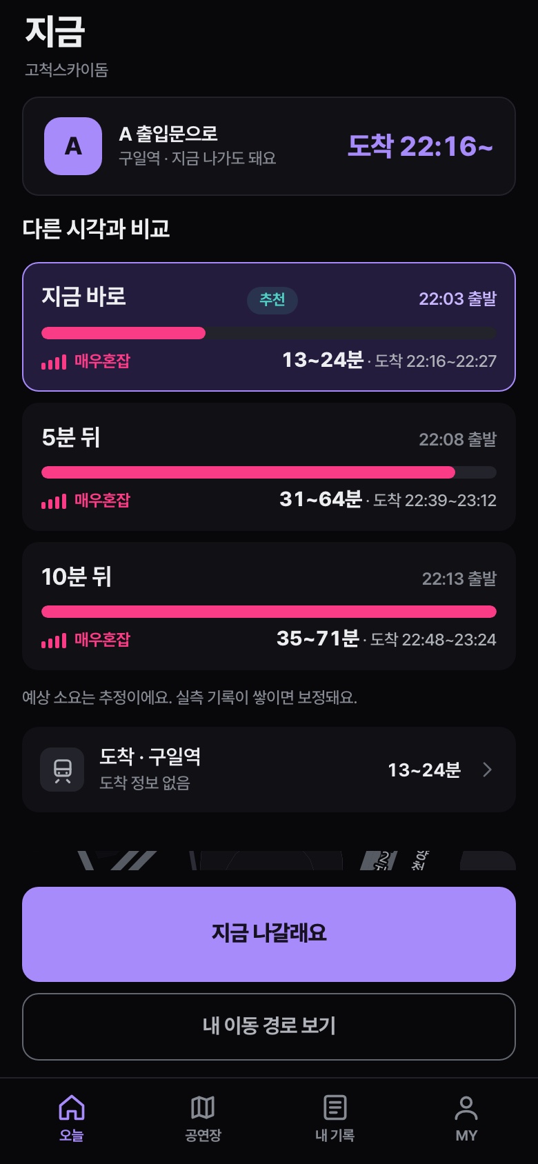The width and height of the screenshot is (538, 1164).
Task: Tap the 내 이동 경로 보기 button
Action: tap(269, 1026)
